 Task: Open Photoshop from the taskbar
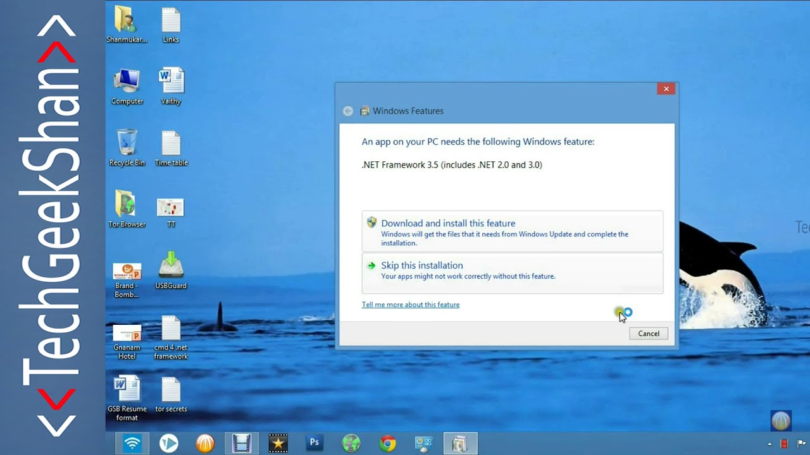(x=315, y=444)
